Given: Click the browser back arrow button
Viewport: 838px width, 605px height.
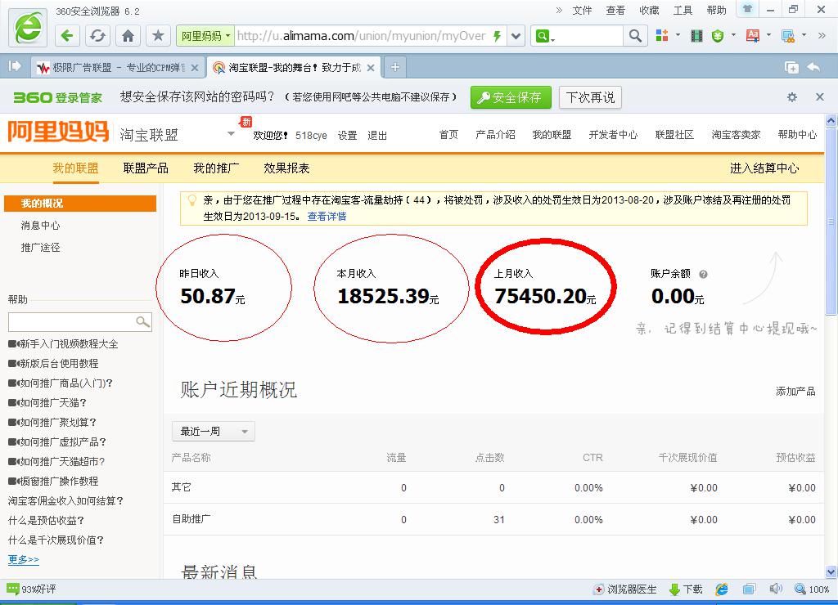Looking at the screenshot, I should click(x=68, y=36).
